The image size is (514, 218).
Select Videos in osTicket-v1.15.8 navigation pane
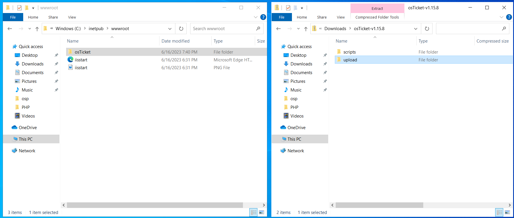[297, 116]
